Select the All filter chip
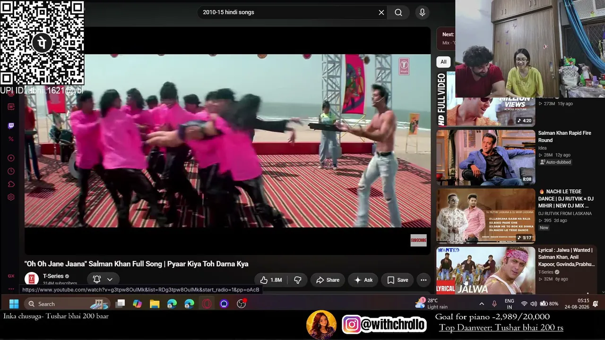The image size is (605, 340). click(x=443, y=62)
